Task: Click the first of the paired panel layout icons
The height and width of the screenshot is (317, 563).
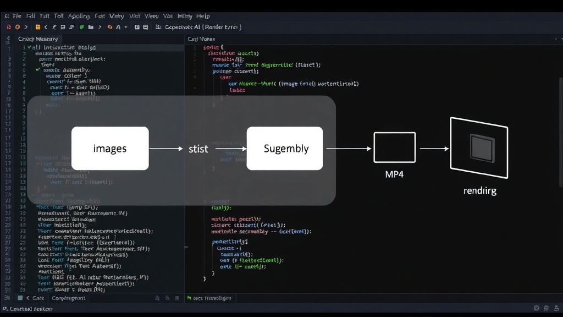Action: (x=137, y=27)
